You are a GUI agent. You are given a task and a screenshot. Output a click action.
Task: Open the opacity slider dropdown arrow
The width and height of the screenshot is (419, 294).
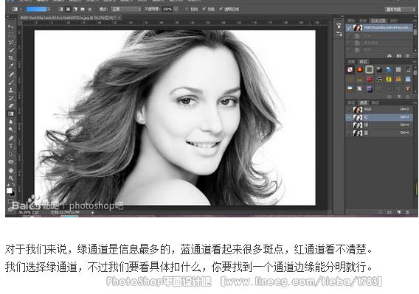pyautogui.click(x=176, y=9)
